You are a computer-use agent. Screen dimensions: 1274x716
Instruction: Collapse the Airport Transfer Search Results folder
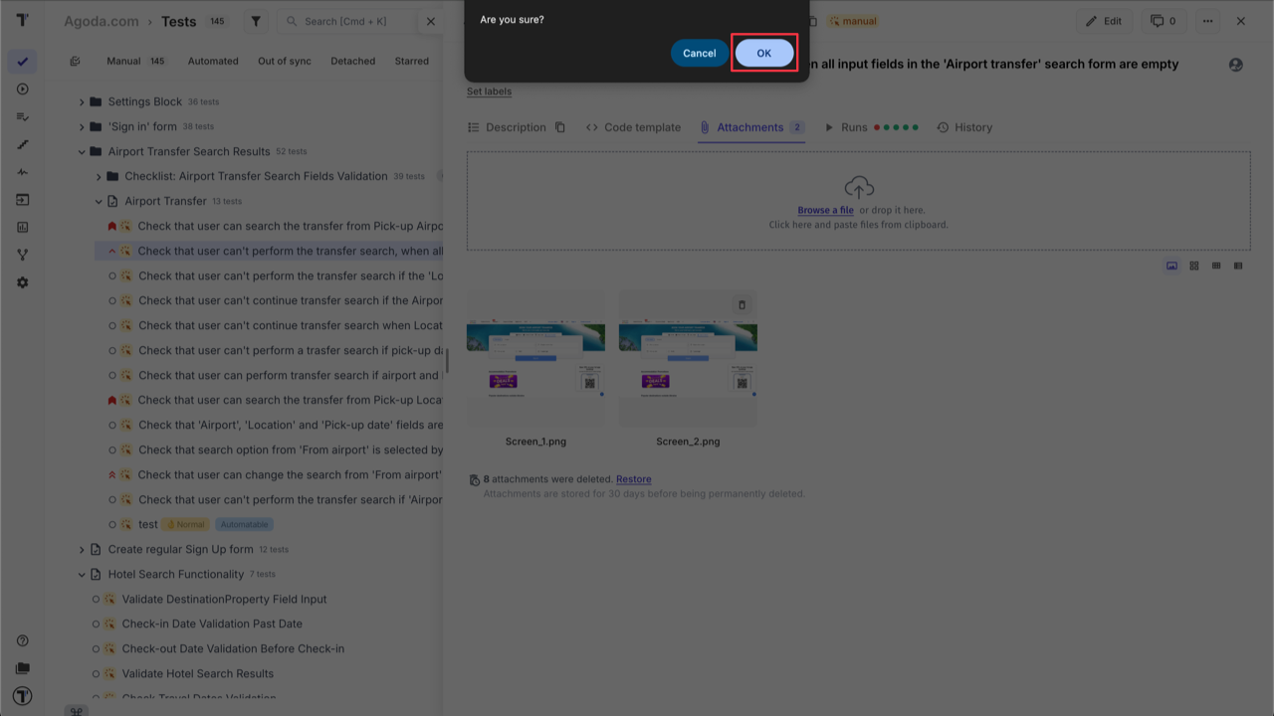(84, 151)
